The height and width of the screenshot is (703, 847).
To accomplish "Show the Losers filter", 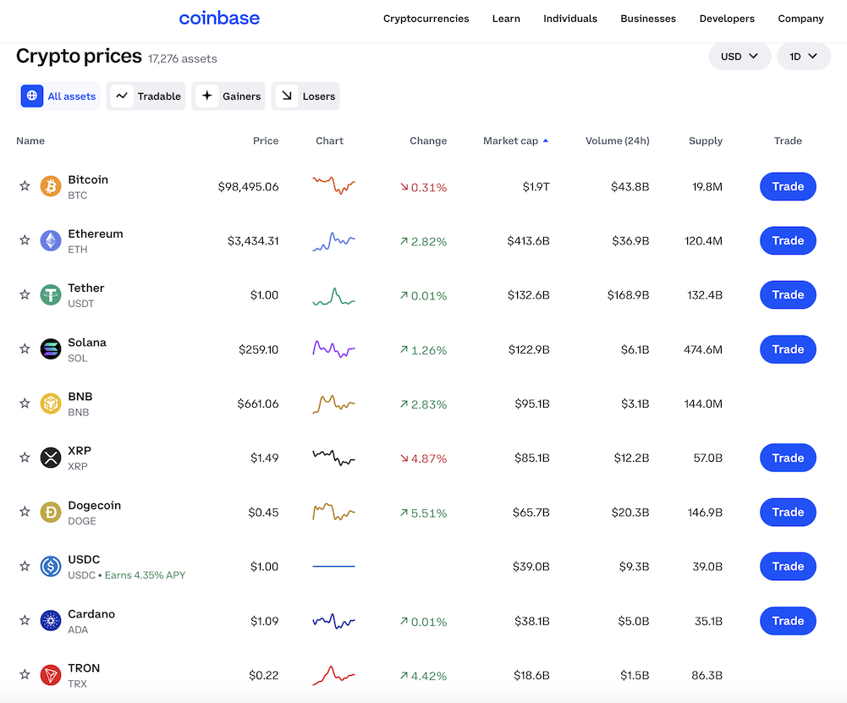I will point(305,96).
